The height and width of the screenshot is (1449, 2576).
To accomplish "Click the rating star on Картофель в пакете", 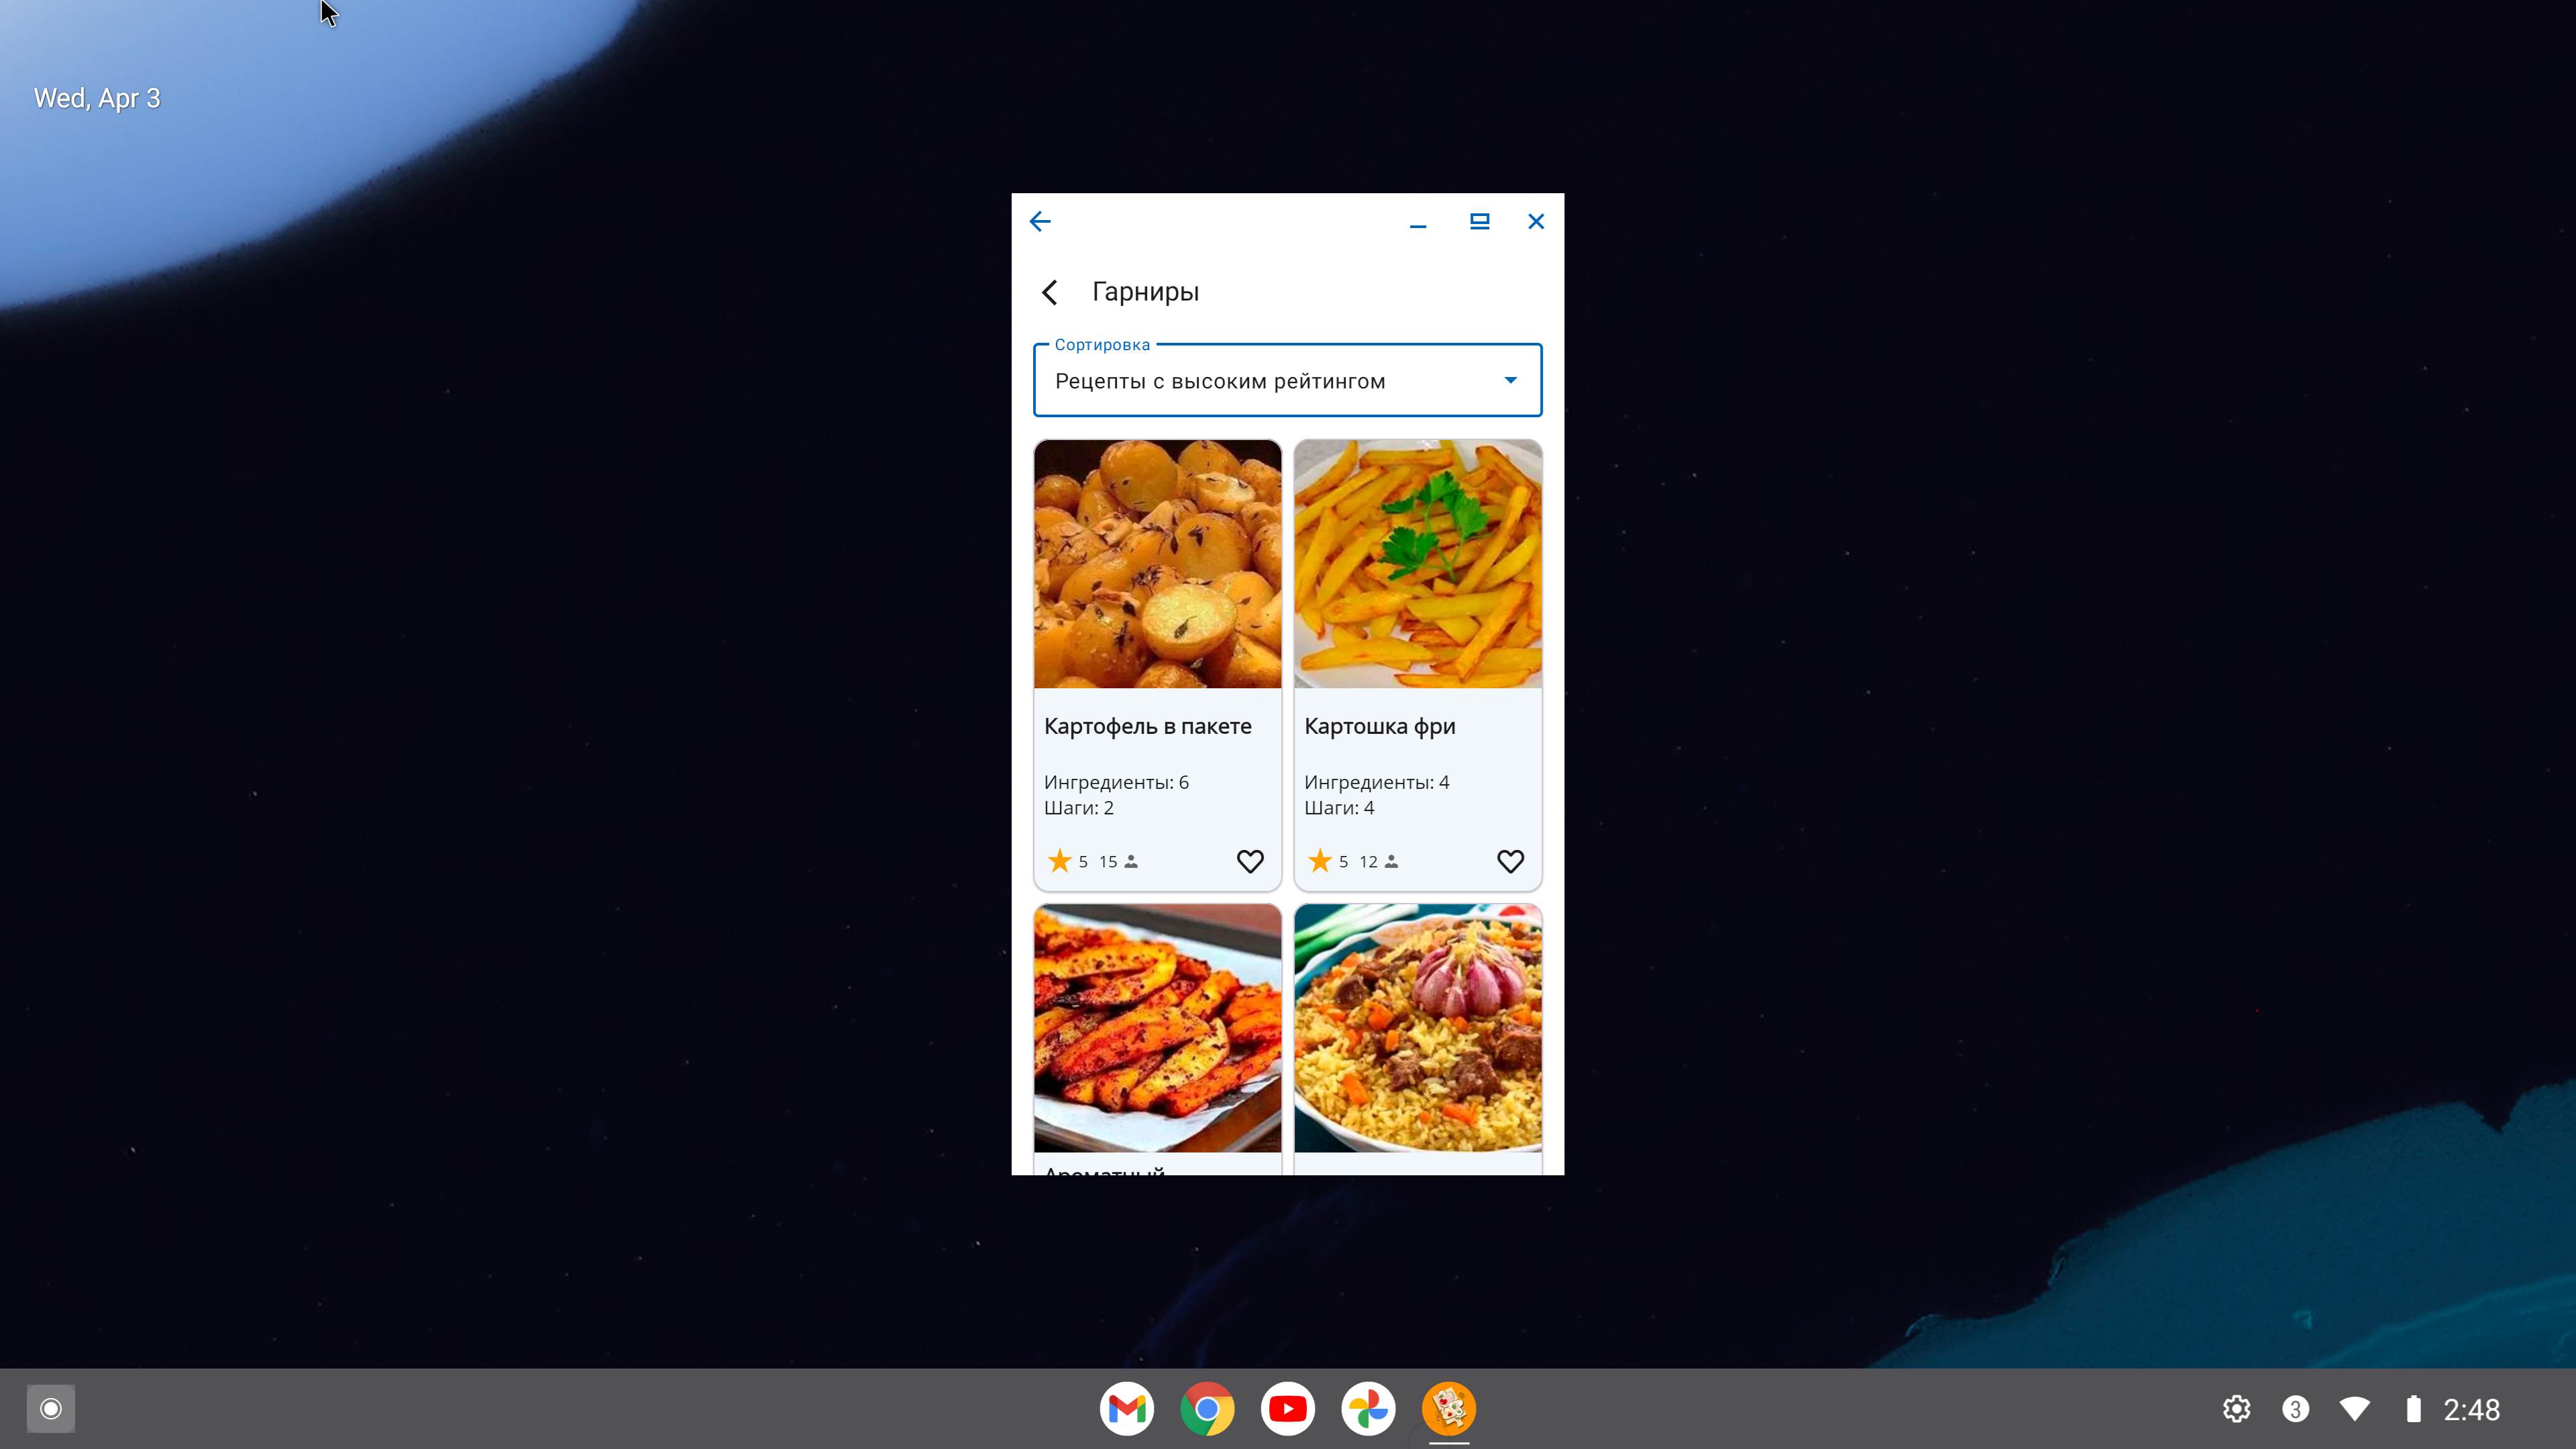I will pos(1059,860).
